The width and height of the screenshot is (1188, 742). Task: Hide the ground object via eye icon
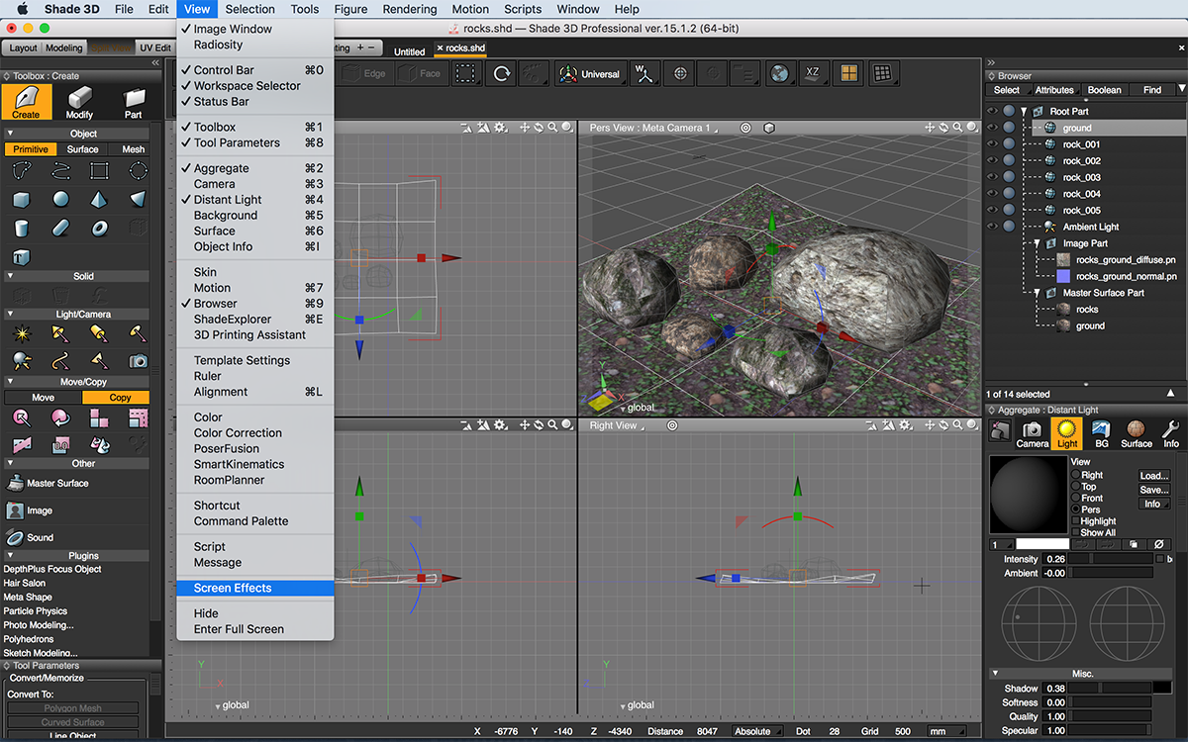click(992, 128)
